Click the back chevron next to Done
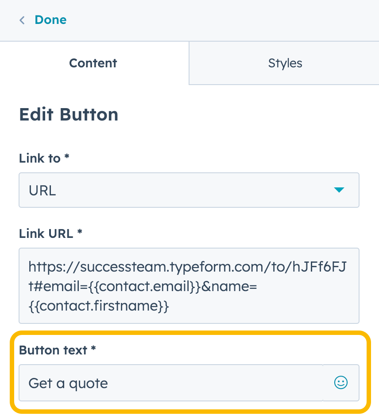 point(22,20)
